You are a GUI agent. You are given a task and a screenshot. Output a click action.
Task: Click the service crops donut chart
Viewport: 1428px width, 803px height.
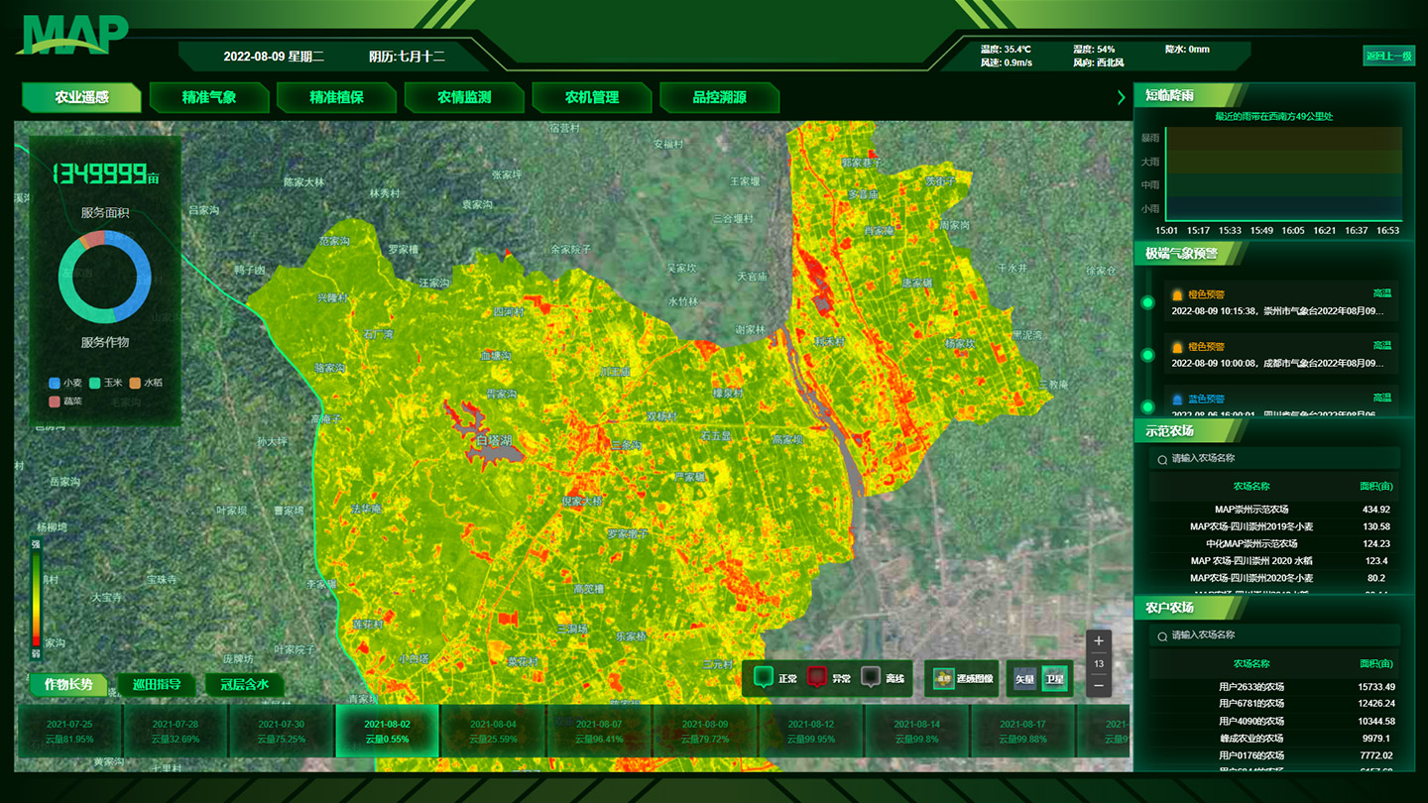[x=104, y=276]
